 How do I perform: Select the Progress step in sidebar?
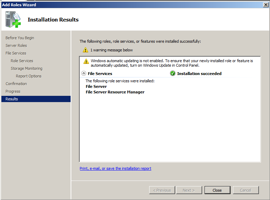tap(13, 91)
